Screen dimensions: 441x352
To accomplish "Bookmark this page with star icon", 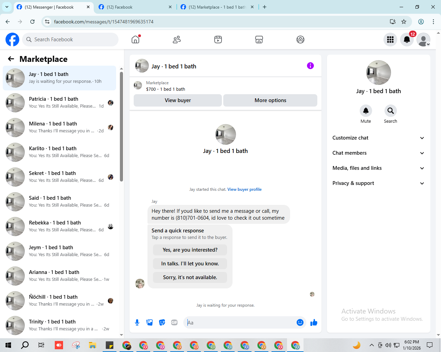I will coord(404,22).
